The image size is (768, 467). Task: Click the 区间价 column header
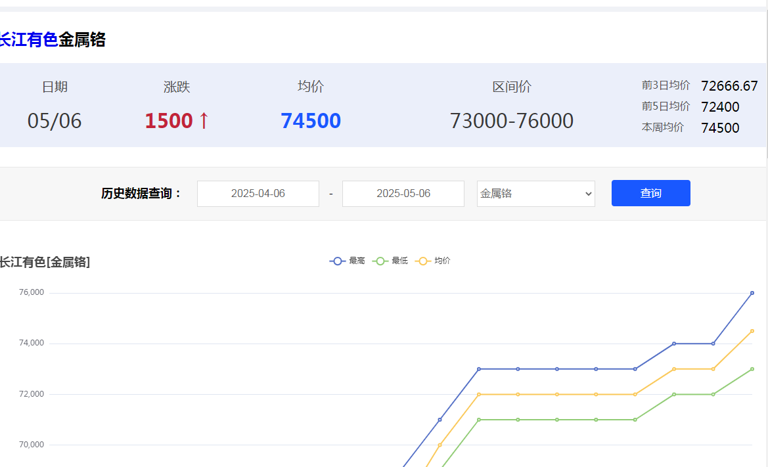[x=511, y=87]
